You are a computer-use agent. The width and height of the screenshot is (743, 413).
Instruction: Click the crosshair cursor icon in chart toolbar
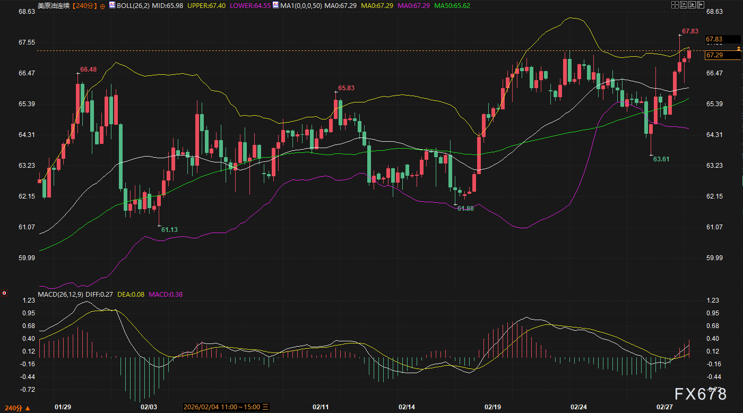[675, 5]
